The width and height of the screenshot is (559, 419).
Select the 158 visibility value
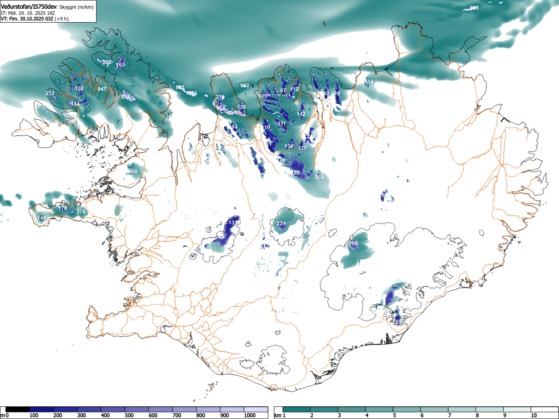coord(242,107)
